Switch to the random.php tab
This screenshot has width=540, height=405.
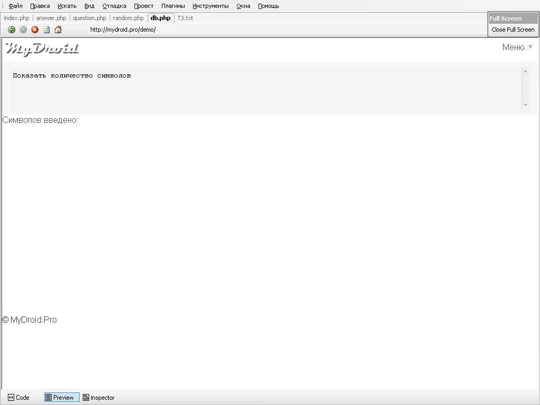128,18
